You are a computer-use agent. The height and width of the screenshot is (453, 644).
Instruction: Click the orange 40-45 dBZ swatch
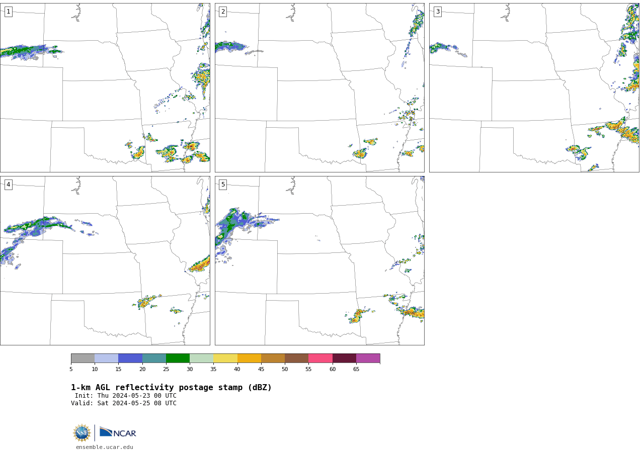coord(249,358)
